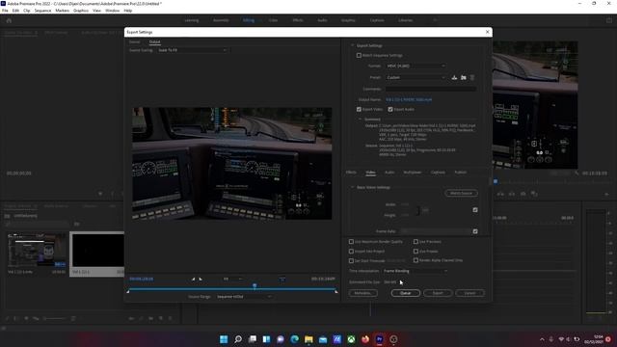The height and width of the screenshot is (347, 617).
Task: Select the black sequence thumbnail in Project panel
Action: point(97,251)
